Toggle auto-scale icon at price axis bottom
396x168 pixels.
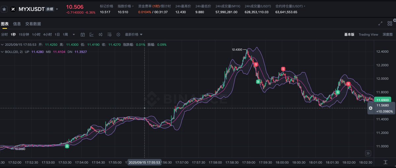click(385, 162)
